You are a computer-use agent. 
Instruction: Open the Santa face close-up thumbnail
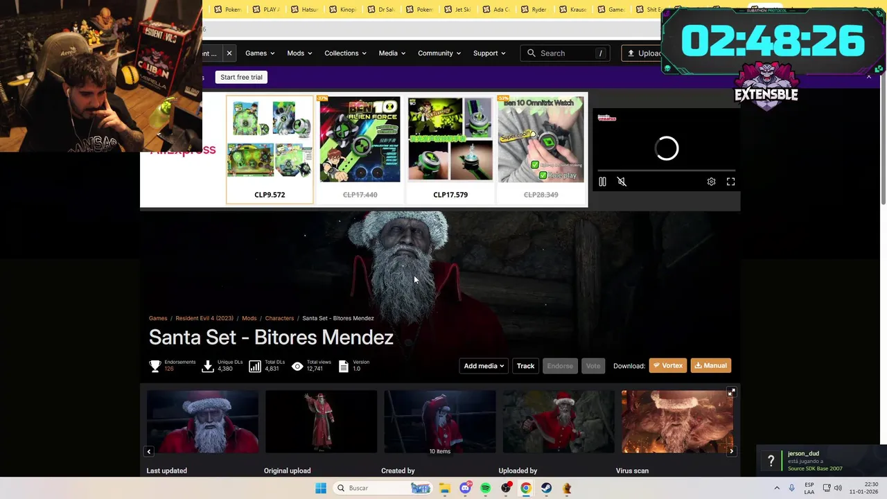point(202,421)
